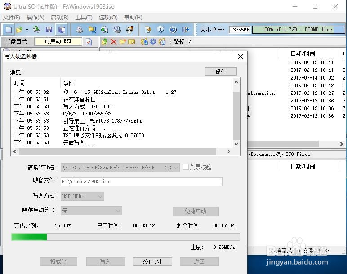The height and width of the screenshot is (274, 347).
Task: Open the 文件(F) menu
Action: 12,18
